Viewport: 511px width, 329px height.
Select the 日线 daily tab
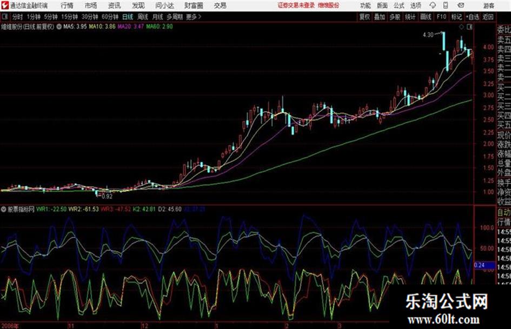[x=128, y=17]
